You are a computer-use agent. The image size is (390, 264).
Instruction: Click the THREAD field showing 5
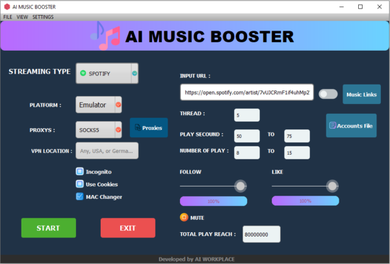coord(247,115)
